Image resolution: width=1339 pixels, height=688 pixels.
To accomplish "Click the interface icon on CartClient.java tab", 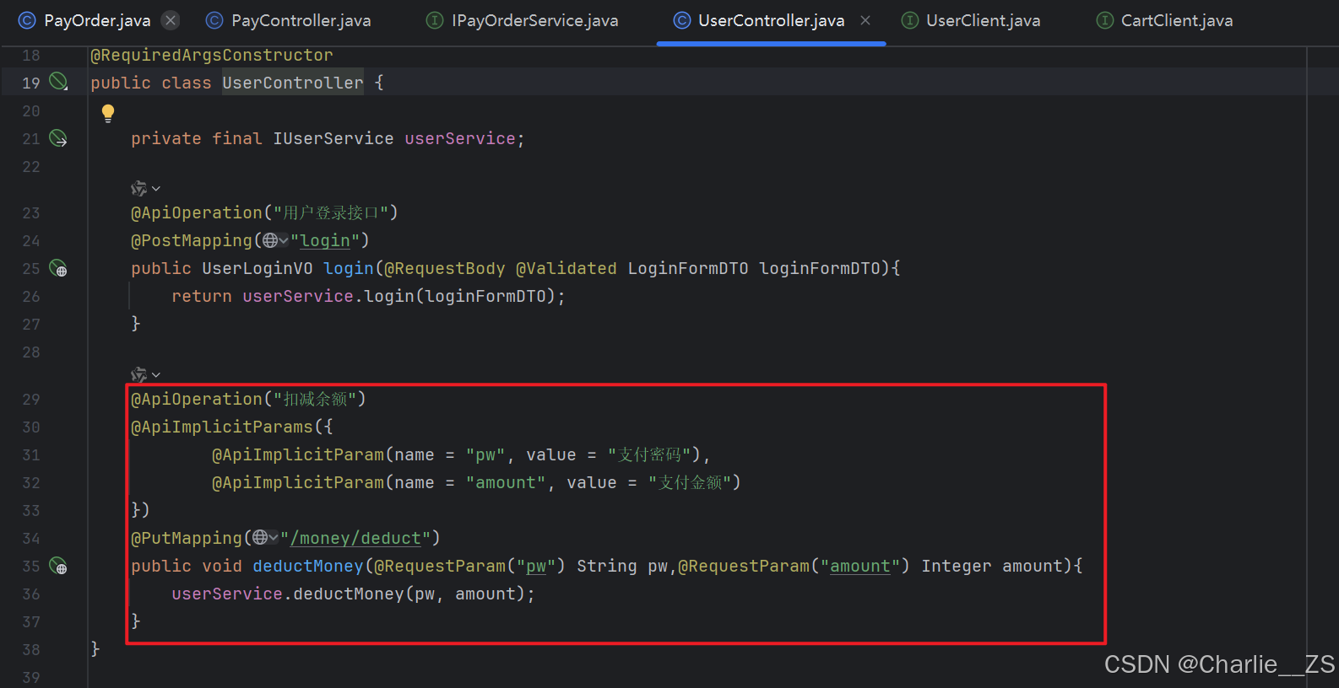I will click(1104, 20).
